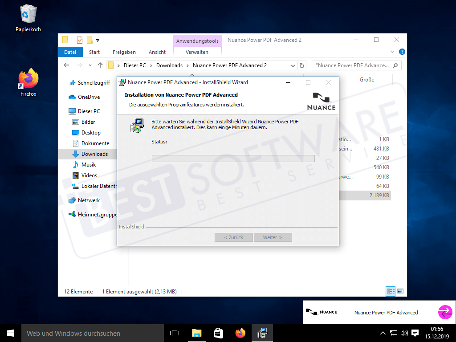Switch to the Ansicht ribbon tab

pyautogui.click(x=157, y=52)
